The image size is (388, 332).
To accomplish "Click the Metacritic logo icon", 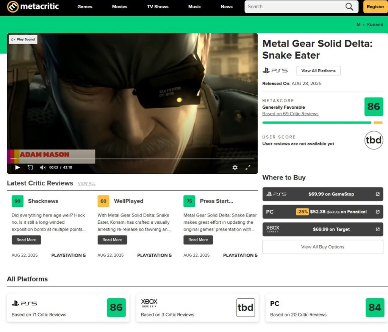I will point(13,7).
